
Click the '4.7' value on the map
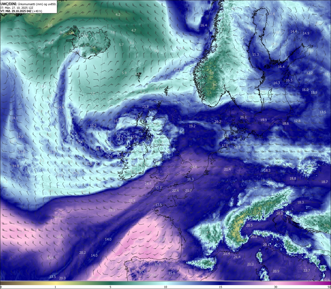[x=134, y=31]
